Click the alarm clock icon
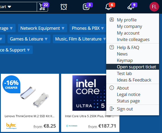The height and width of the screenshot is (133, 162). [64, 7]
